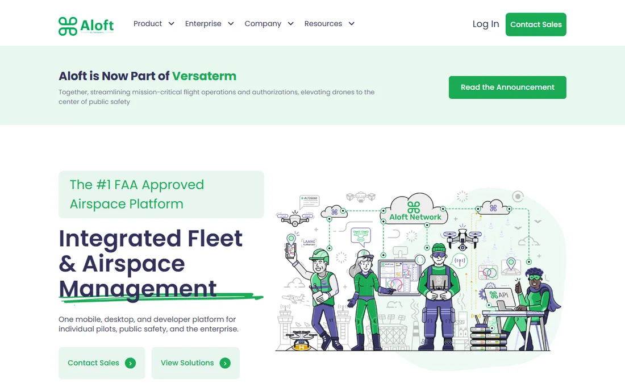Viewport: 625px width, 391px height.
Task: Click the arrow icon on View Solutions
Action: 225,363
